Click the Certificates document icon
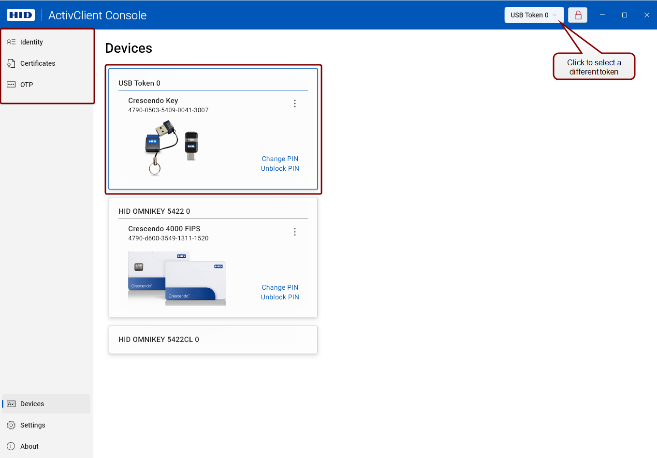 pos(11,63)
